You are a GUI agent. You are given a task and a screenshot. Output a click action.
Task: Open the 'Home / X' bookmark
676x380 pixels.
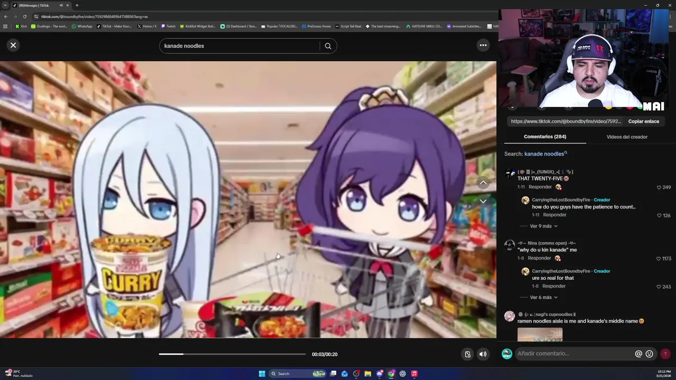point(147,26)
